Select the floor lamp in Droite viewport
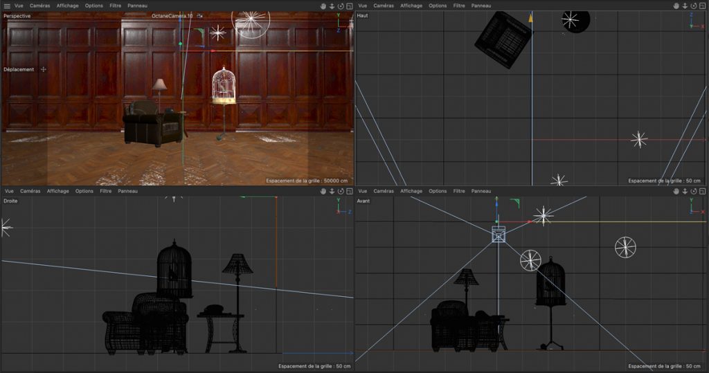The width and height of the screenshot is (709, 373). pyautogui.click(x=237, y=302)
